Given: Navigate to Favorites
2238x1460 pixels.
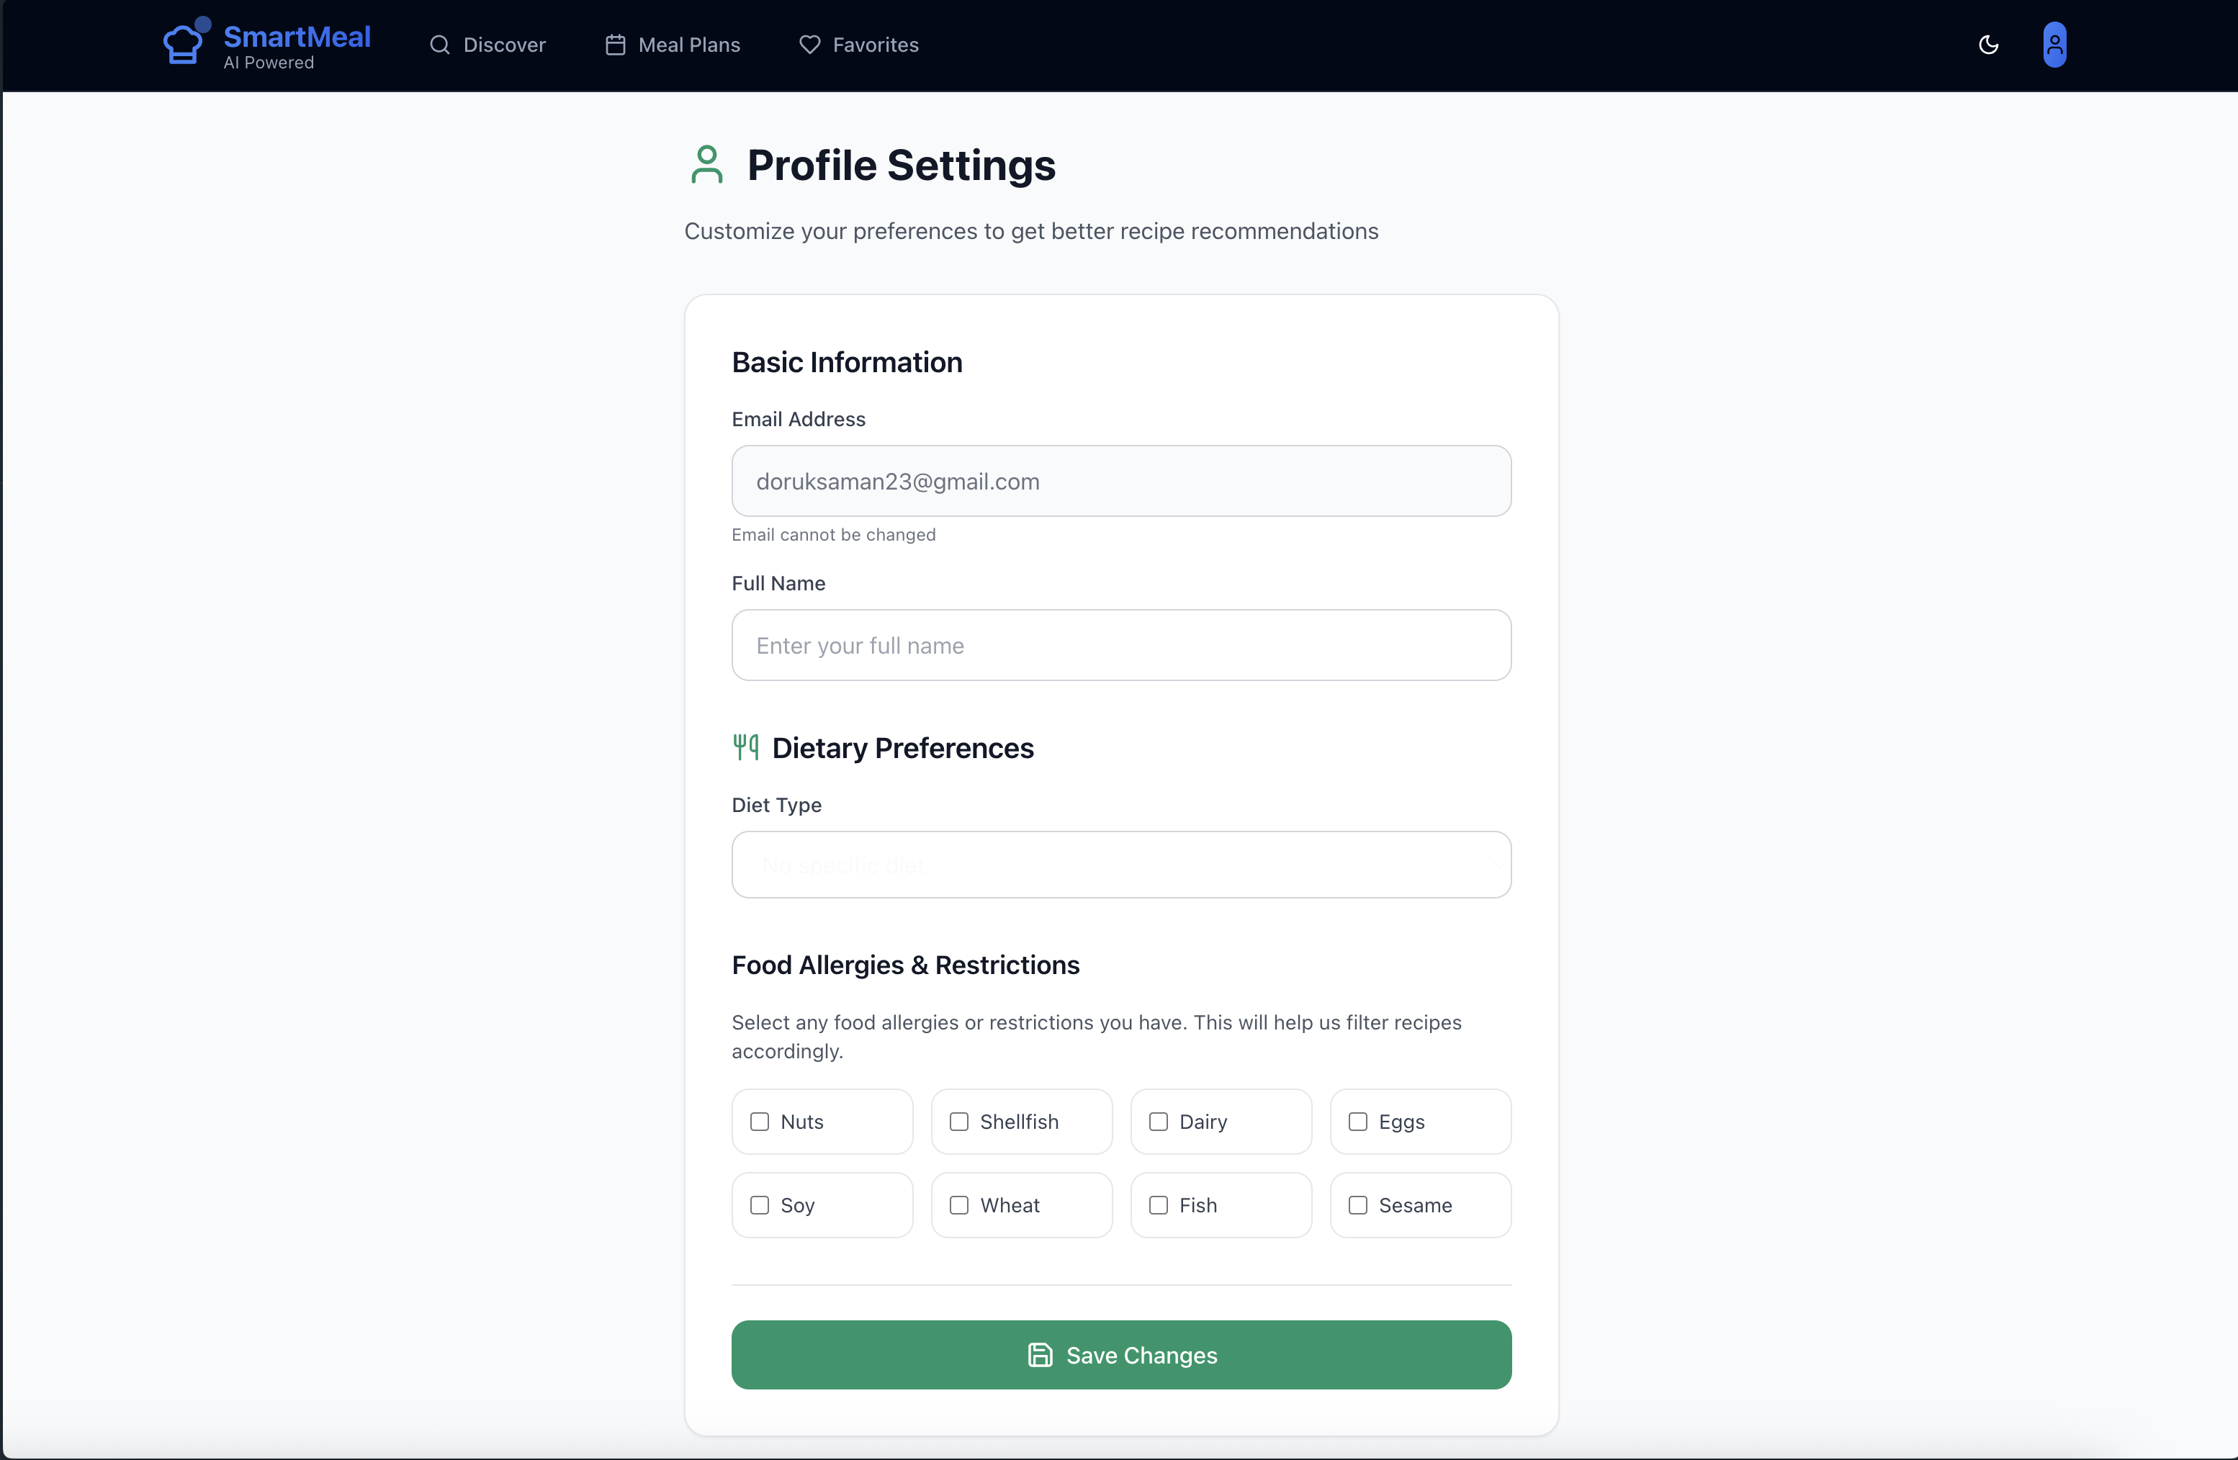Looking at the screenshot, I should (876, 45).
